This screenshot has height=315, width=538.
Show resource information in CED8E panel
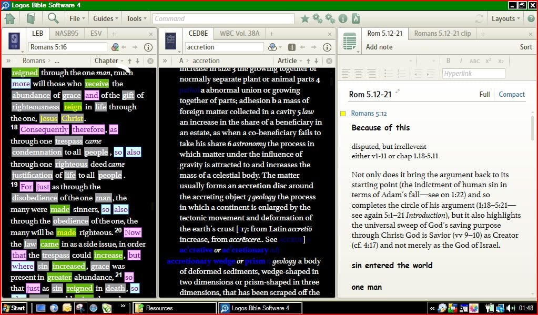tap(327, 47)
